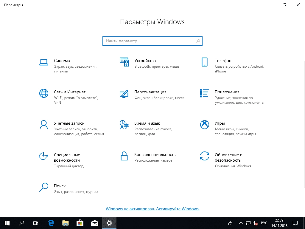Viewport: 305px width, 229px height.
Task: Click "Экран, звук, уведомления, питание" text
Action: 75,69
